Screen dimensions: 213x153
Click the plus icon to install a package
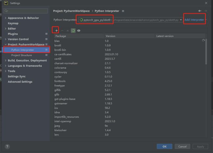(x=56, y=31)
